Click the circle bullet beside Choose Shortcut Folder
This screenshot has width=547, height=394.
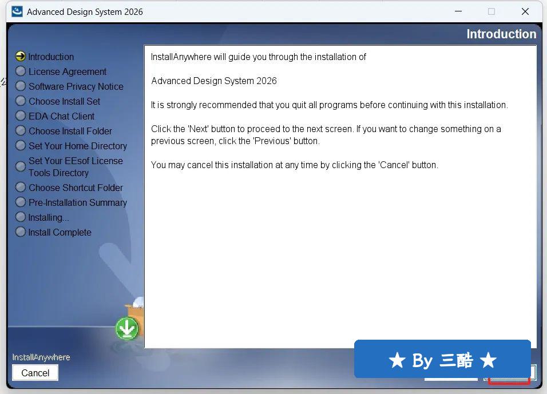coord(21,187)
